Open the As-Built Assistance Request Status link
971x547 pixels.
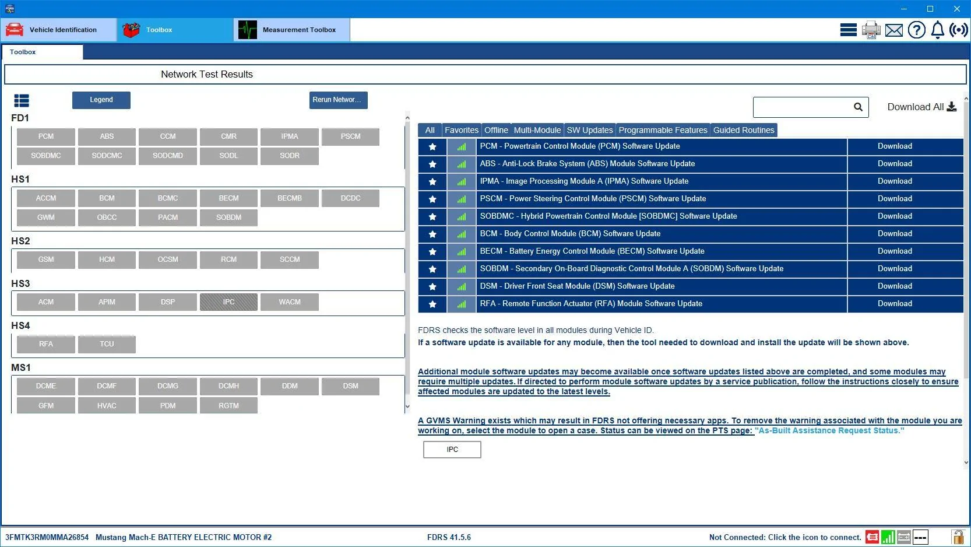[829, 431]
